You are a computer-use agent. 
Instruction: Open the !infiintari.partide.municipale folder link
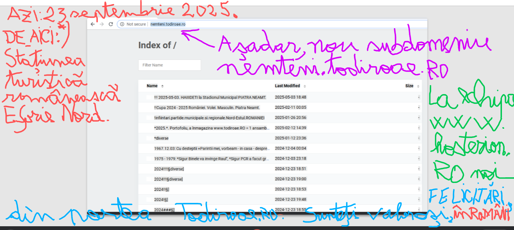click(209, 118)
